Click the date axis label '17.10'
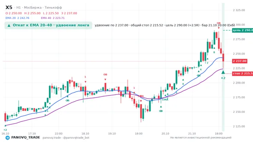The width and height of the screenshot is (253, 142). click(32, 134)
